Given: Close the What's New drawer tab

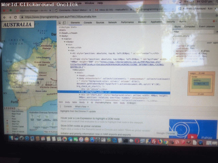Looking at the screenshot, I should 88,107.
